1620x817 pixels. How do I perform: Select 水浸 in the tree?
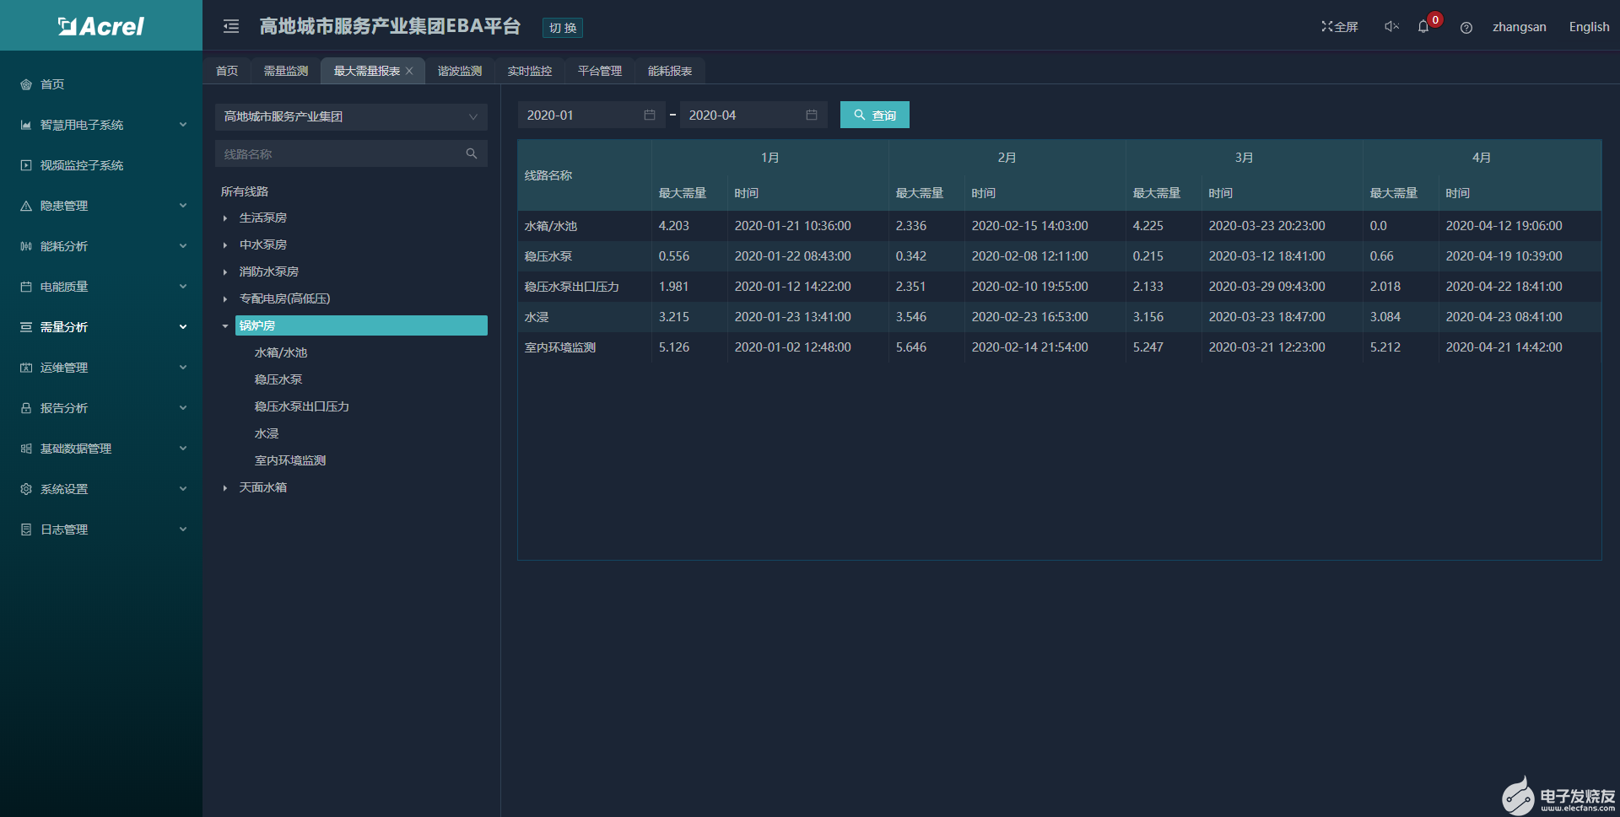click(267, 433)
